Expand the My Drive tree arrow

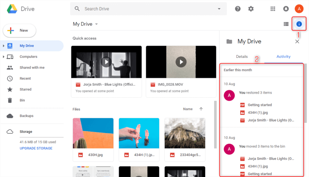click(3, 46)
